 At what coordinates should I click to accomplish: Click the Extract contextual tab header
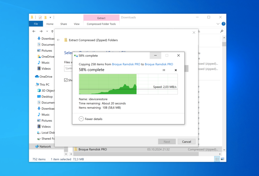click(101, 18)
